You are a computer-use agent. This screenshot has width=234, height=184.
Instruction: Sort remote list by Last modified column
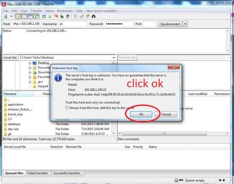pos(198,94)
